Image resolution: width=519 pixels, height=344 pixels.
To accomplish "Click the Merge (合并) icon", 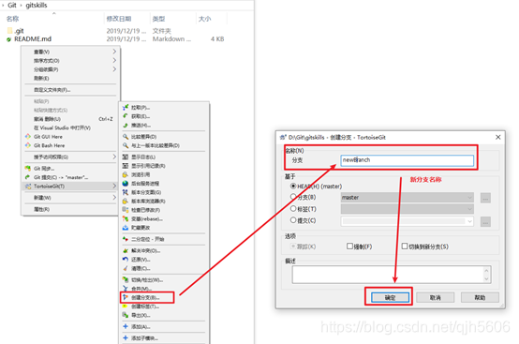I will click(126, 289).
